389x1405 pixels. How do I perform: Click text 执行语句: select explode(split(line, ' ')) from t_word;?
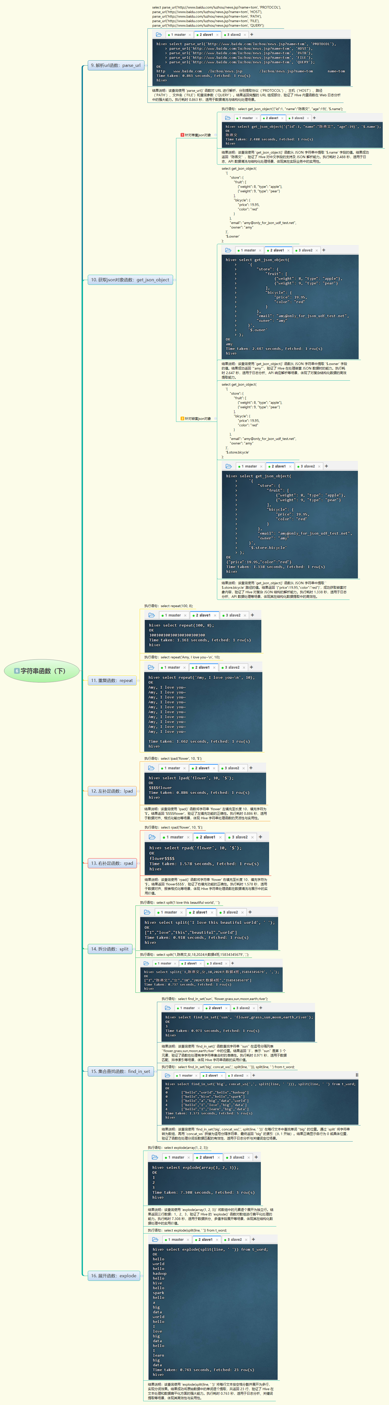pos(188,1230)
